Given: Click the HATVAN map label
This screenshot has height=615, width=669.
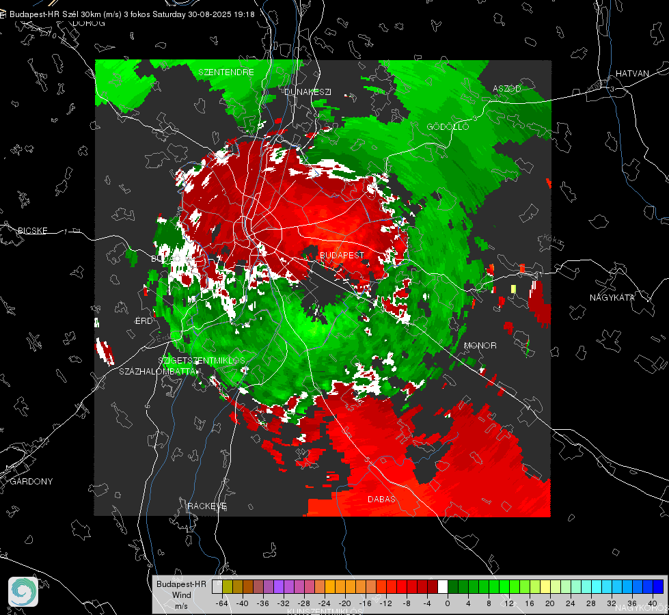Looking at the screenshot, I should click(632, 73).
